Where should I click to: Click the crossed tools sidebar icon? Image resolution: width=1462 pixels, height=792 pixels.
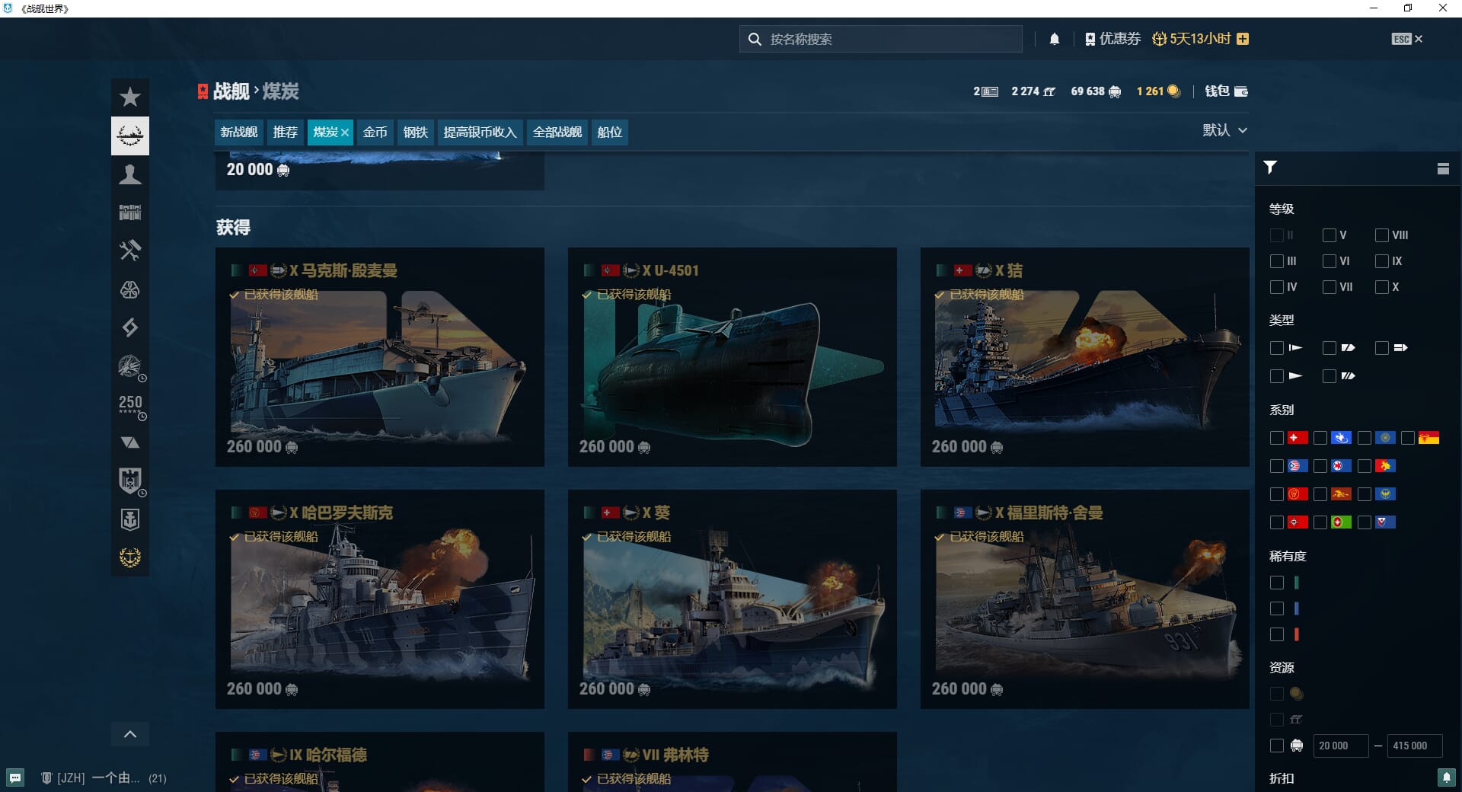[130, 251]
